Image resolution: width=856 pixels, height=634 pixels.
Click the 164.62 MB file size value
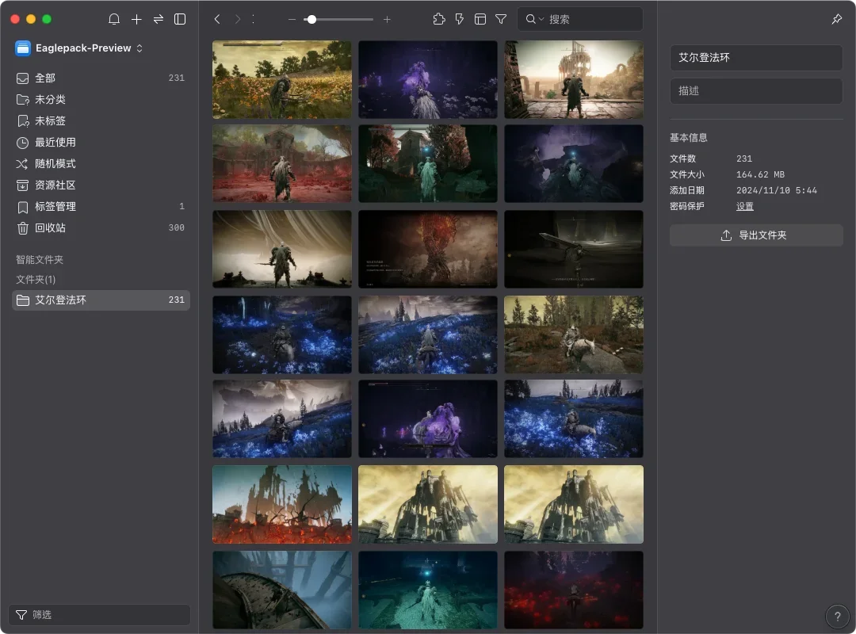click(760, 174)
